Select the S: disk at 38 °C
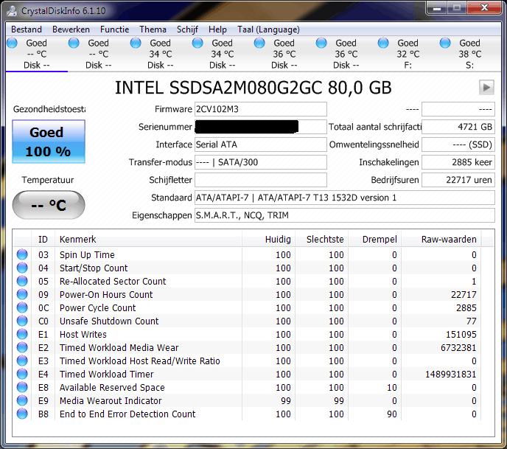 (470, 54)
